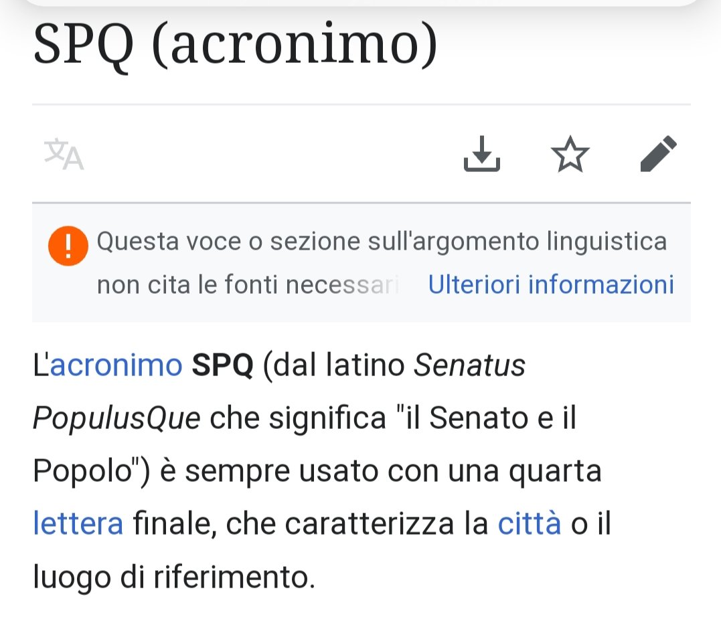The width and height of the screenshot is (721, 625).
Task: Open the 'Ulteriori informazioni' link
Action: [x=551, y=284]
